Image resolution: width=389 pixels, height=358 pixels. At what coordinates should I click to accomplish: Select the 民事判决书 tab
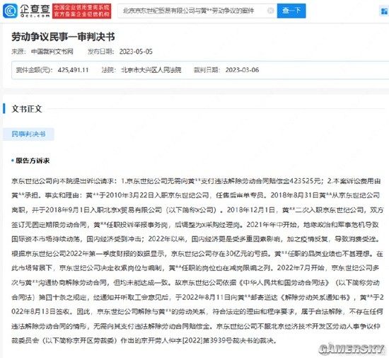(x=28, y=134)
